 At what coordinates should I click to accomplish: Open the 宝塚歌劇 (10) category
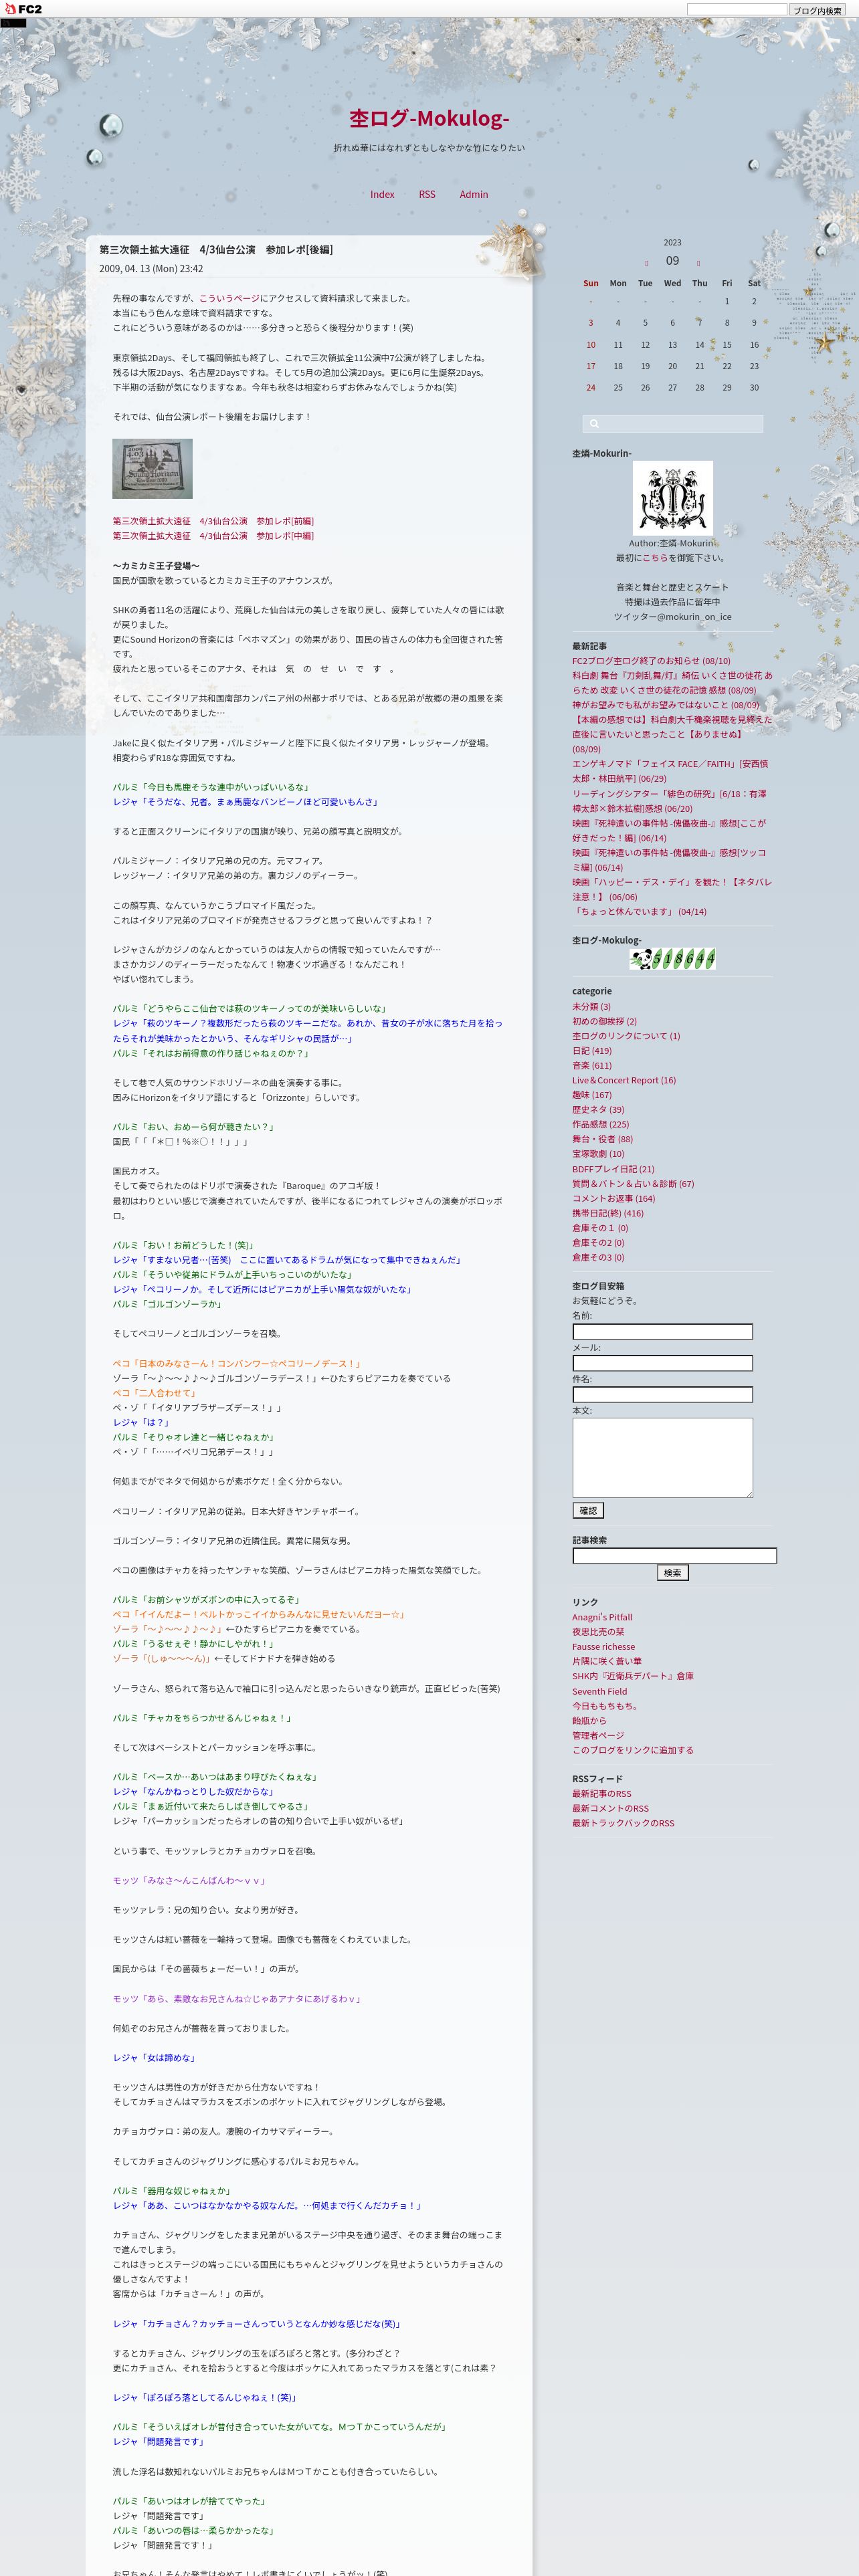pyautogui.click(x=598, y=1154)
